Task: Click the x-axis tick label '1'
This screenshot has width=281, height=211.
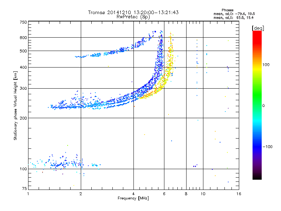Action: click(28, 194)
